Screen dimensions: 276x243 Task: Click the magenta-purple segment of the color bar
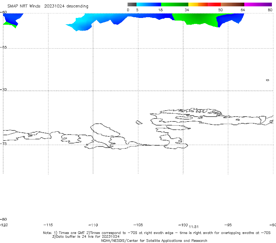258,4
